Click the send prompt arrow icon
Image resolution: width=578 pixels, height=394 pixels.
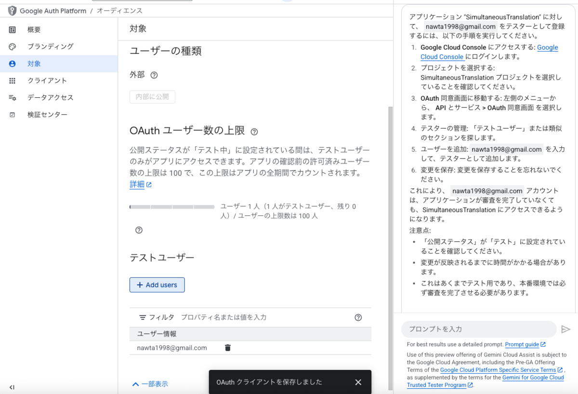click(566, 329)
